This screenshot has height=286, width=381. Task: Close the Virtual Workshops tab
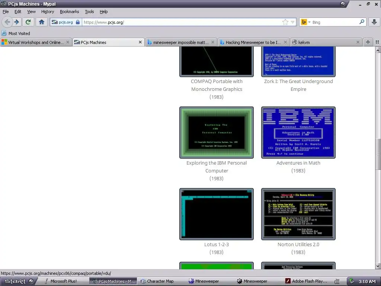click(68, 42)
